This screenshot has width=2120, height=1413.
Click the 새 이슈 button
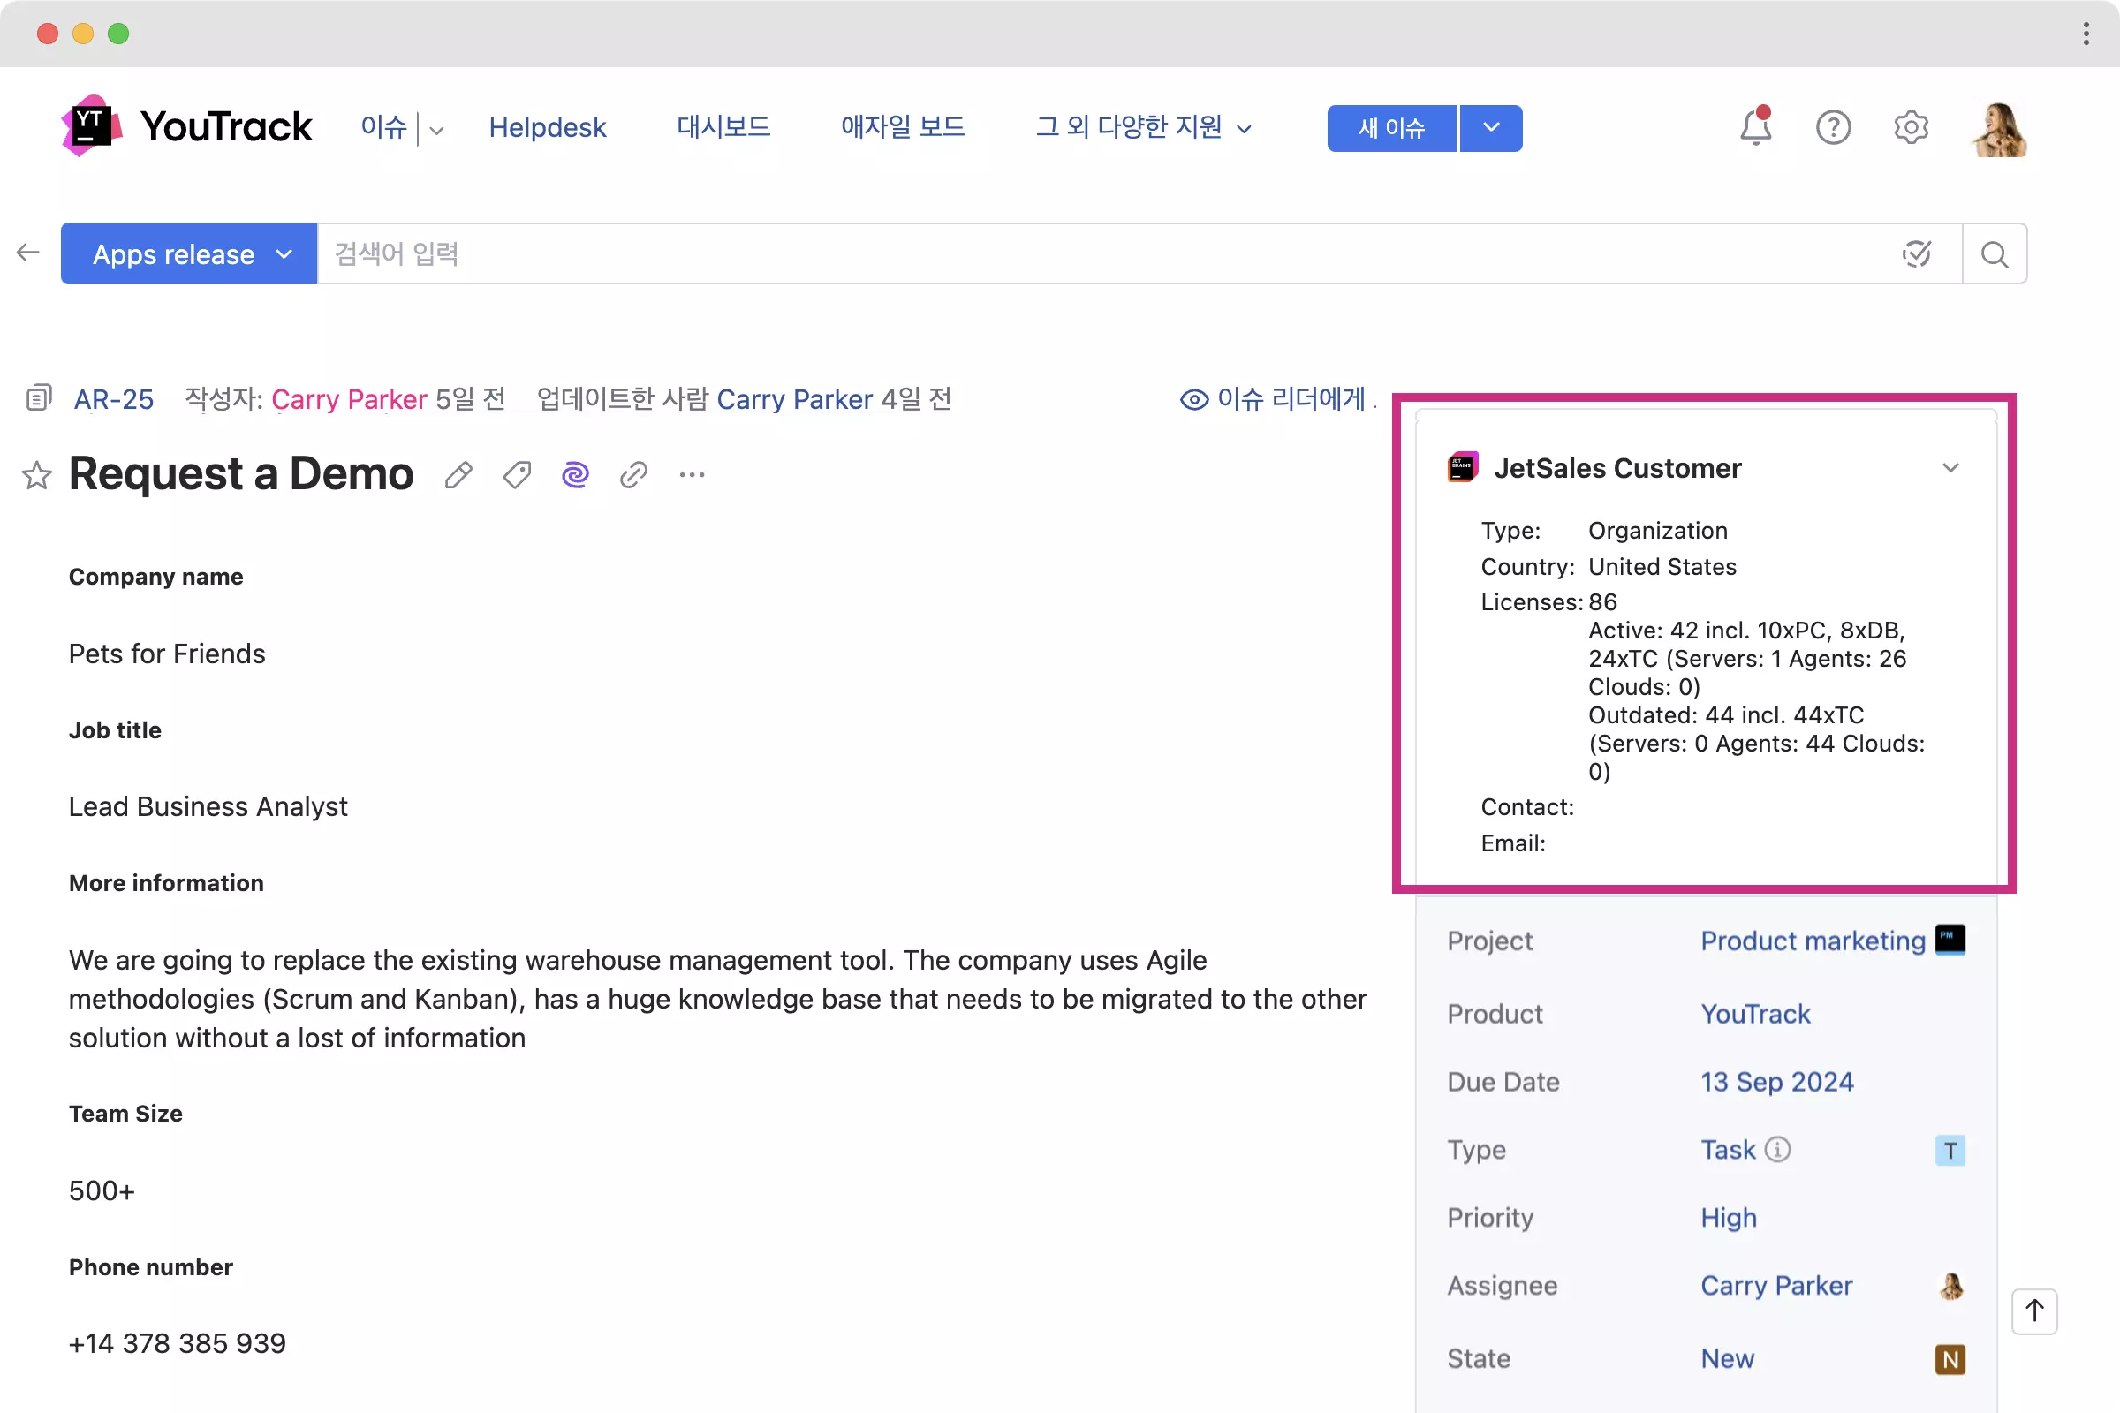click(x=1390, y=128)
